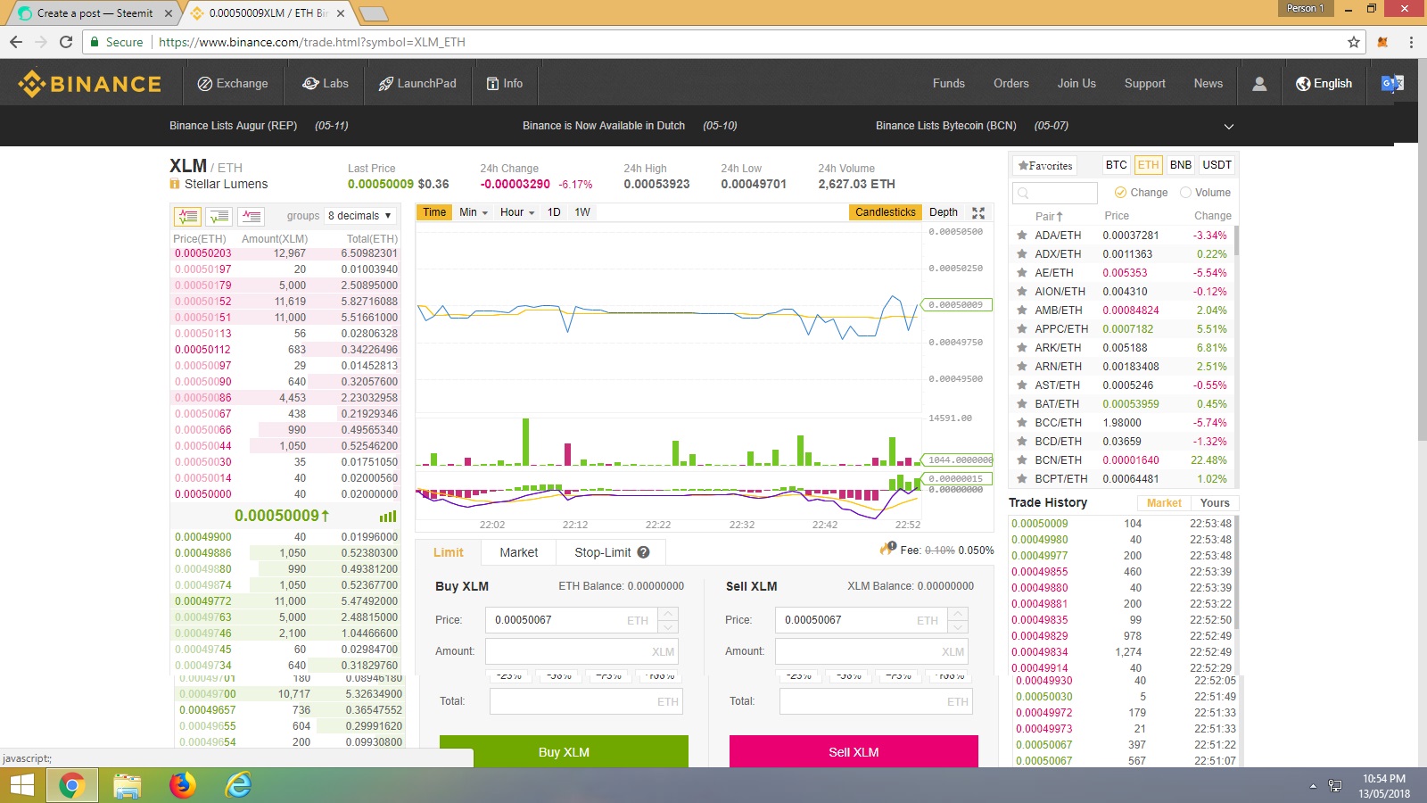Image resolution: width=1427 pixels, height=803 pixels.
Task: Open Firefox from the taskbar
Action: 183,785
